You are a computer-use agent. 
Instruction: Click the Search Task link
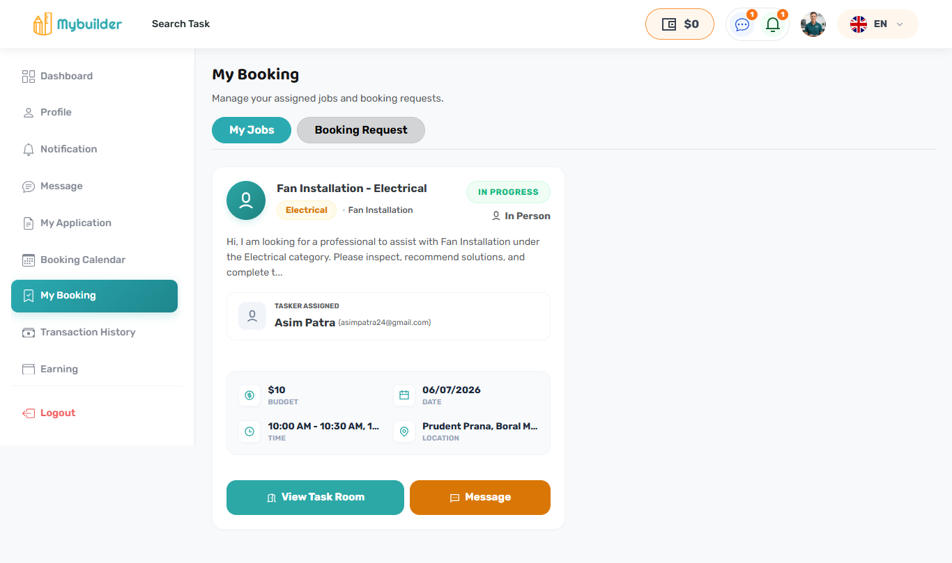tap(181, 24)
